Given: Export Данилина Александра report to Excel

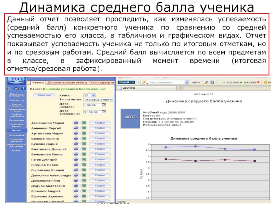Looking at the screenshot, I should tap(84, 175).
